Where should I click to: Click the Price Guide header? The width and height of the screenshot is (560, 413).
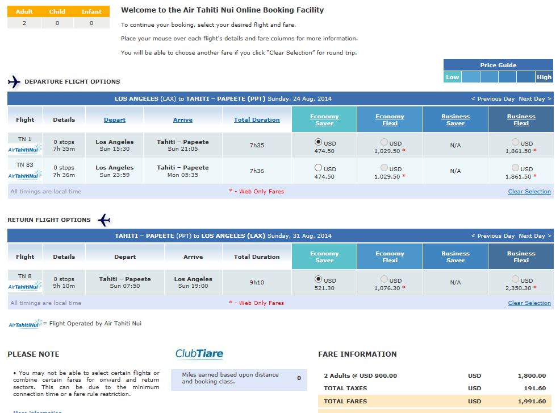pos(498,65)
